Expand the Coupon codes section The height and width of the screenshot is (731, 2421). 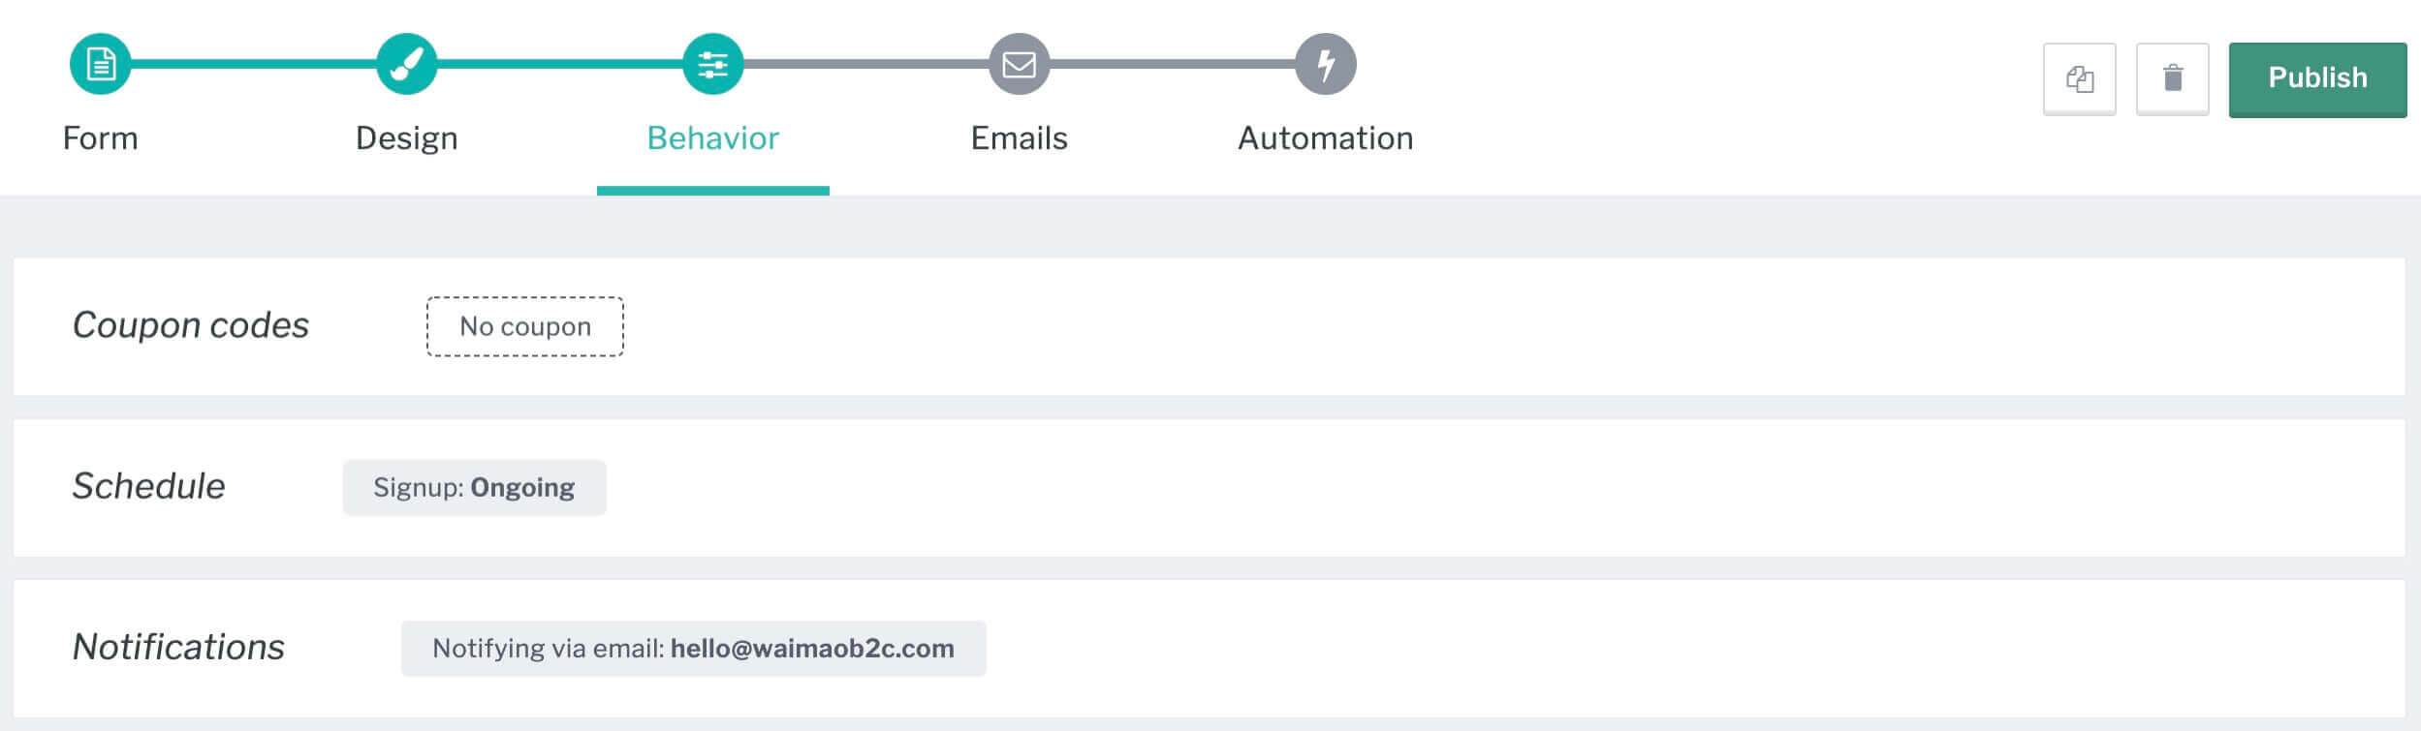tap(190, 325)
